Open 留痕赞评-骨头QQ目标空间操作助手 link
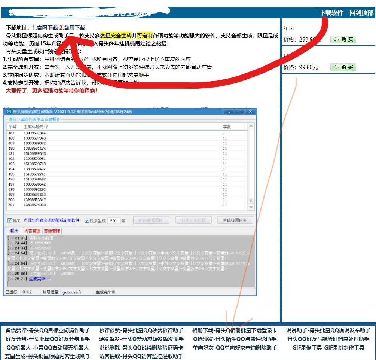The image size is (376, 360). click(x=48, y=330)
